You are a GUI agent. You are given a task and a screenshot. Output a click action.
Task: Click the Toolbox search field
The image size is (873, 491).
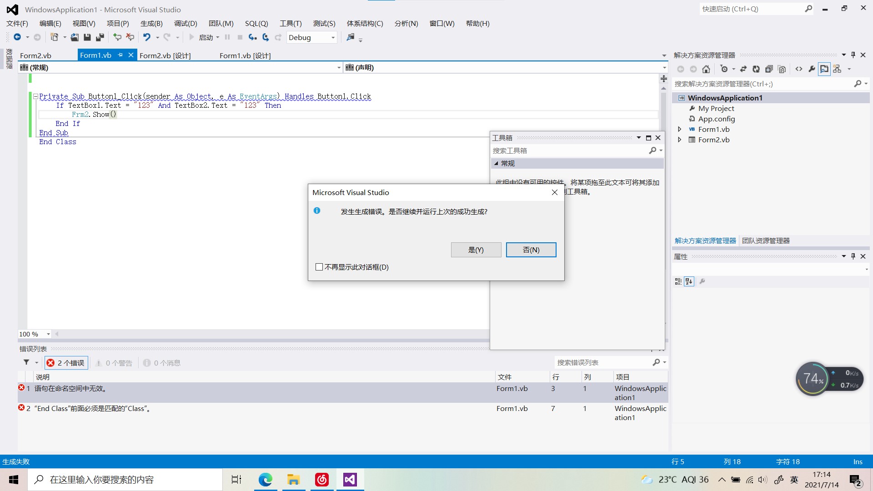[x=570, y=150]
